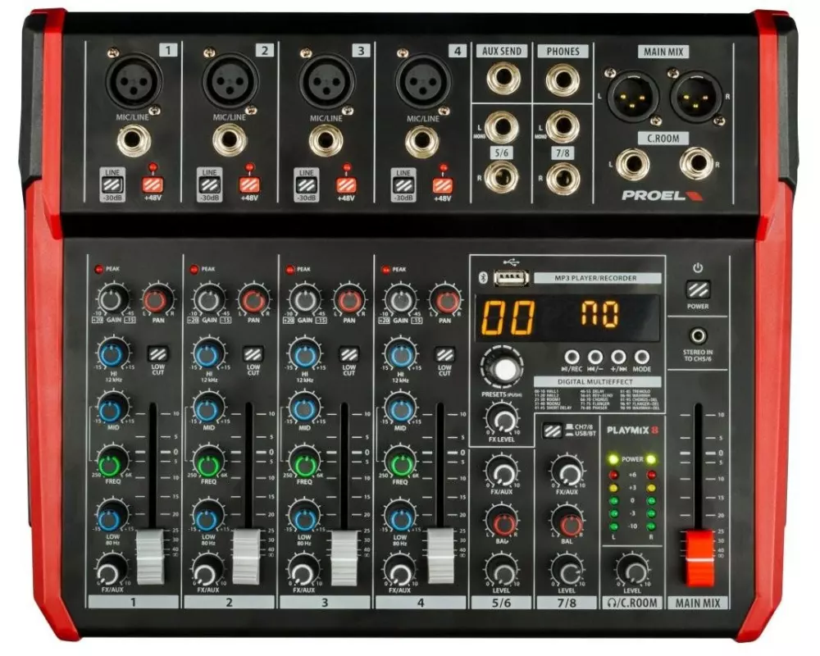This screenshot has width=820, height=656.
Task: Click the channel 2 quarter-inch line jack
Action: pyautogui.click(x=230, y=141)
